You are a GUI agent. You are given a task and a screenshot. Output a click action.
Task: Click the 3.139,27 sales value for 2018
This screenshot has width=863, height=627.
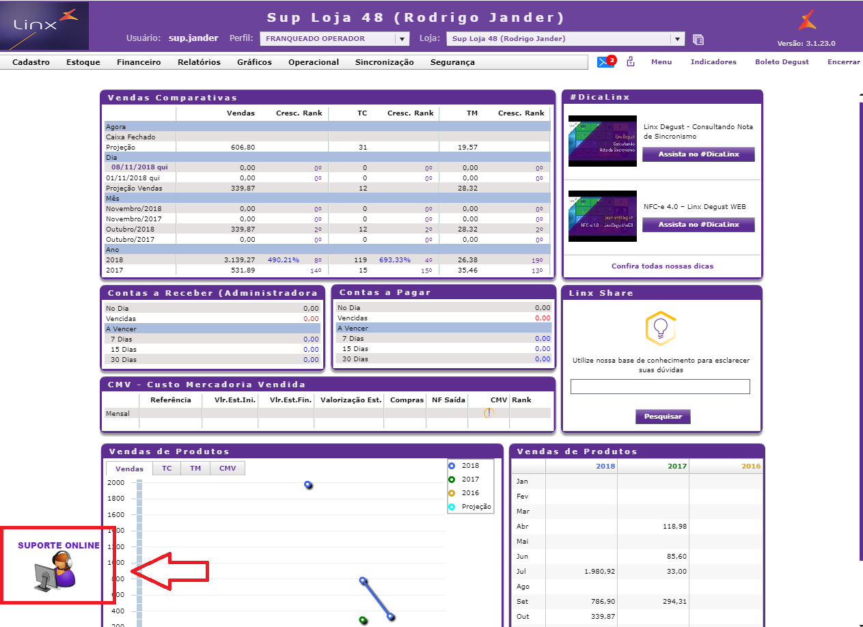[239, 260]
